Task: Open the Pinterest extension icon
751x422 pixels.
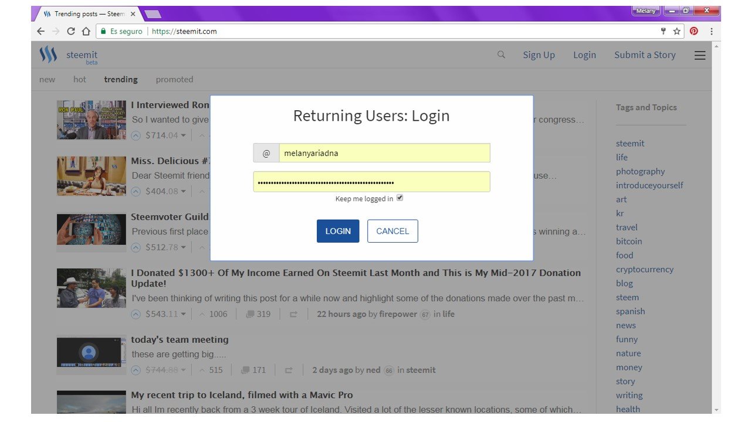Action: click(x=694, y=31)
